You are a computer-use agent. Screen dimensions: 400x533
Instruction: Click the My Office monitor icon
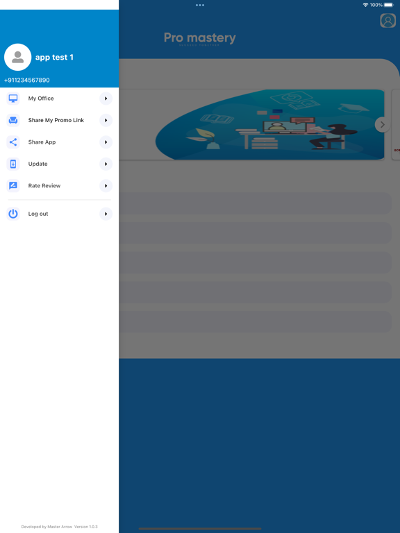tap(13, 99)
